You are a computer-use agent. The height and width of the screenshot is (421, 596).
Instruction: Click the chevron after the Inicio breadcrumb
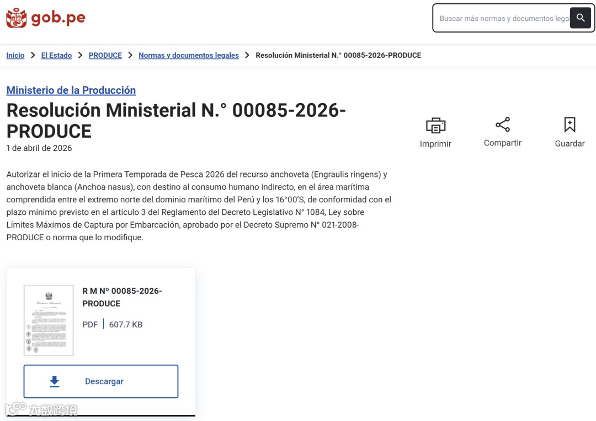pyautogui.click(x=33, y=56)
